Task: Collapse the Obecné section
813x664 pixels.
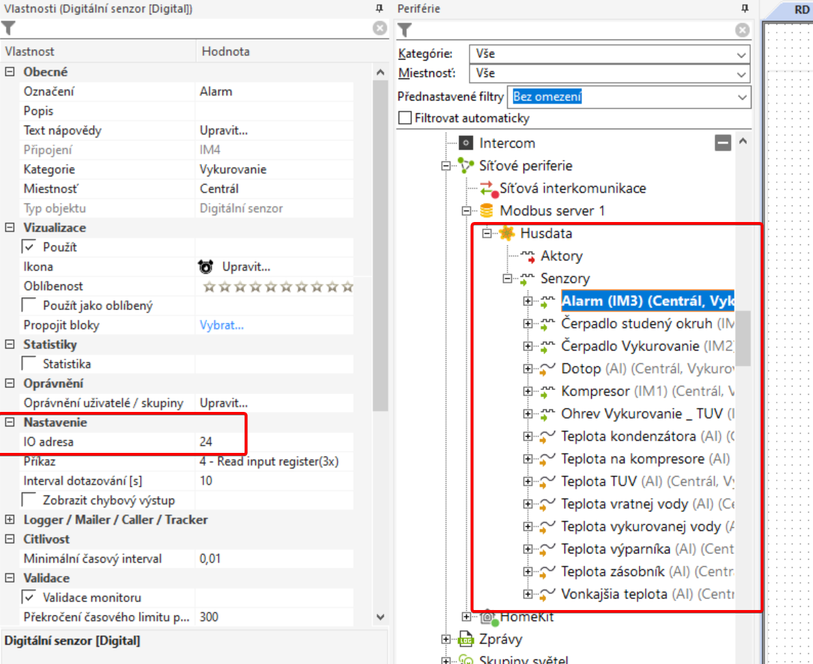Action: [x=10, y=72]
